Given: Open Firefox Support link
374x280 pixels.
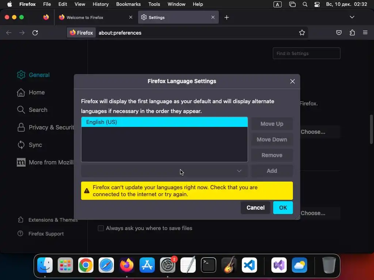Looking at the screenshot, I should pos(41,234).
